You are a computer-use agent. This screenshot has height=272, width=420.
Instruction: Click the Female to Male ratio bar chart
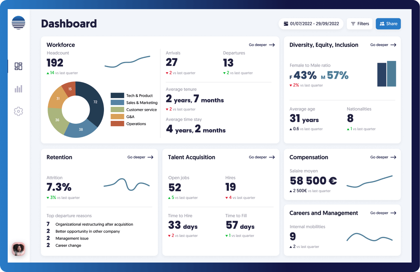[x=386, y=74]
